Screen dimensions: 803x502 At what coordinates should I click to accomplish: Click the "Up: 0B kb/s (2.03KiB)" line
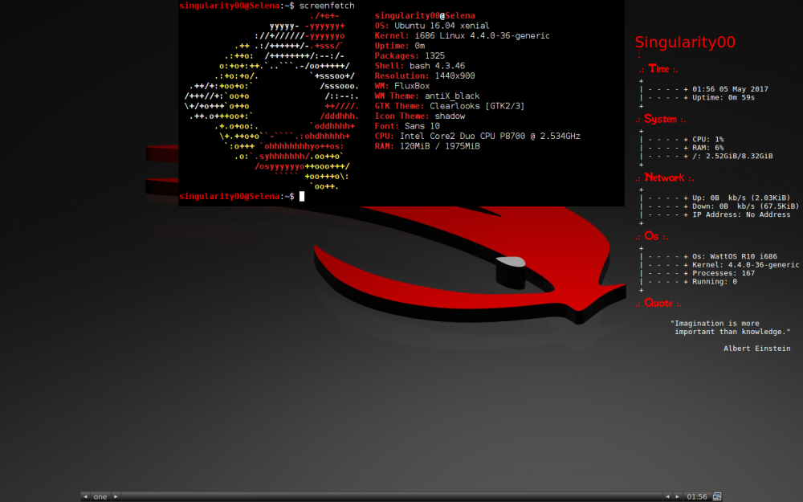(741, 198)
